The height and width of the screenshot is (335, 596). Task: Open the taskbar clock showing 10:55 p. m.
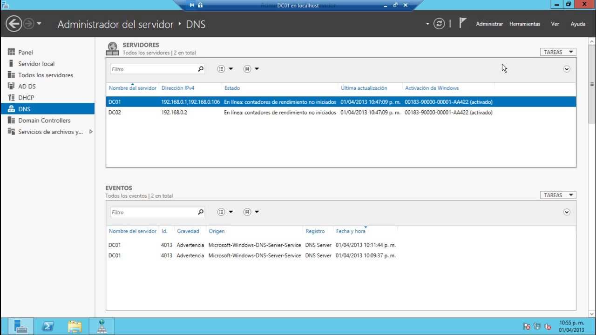571,326
